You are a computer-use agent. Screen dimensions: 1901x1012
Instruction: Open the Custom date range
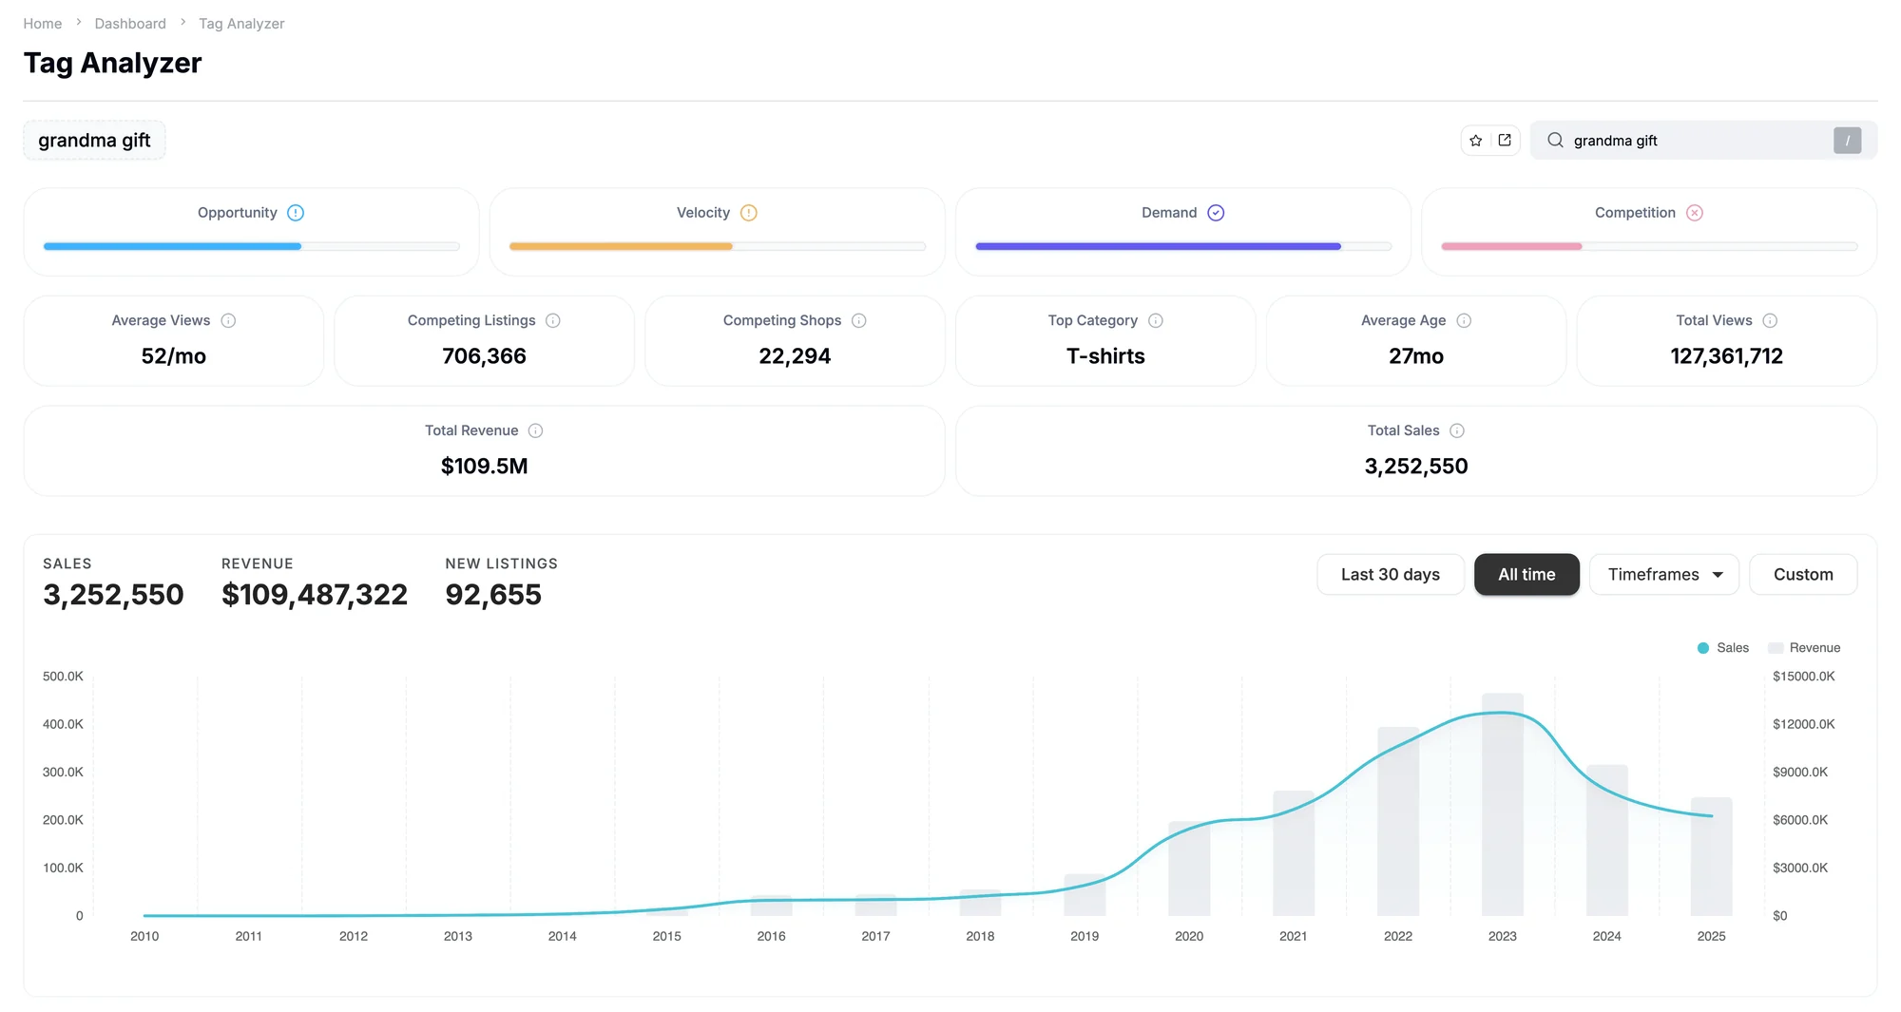click(1803, 575)
